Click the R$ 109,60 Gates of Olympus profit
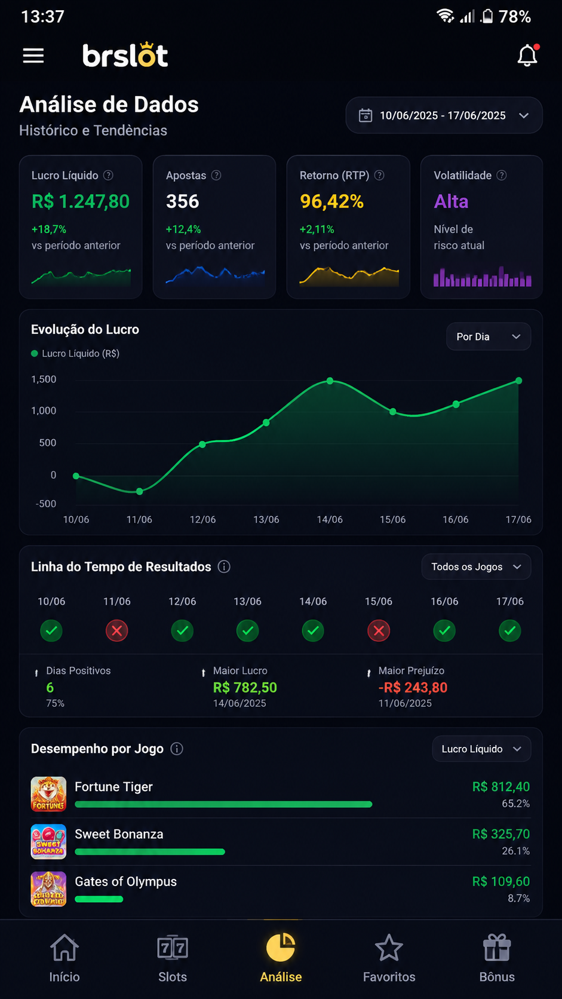 [501, 881]
